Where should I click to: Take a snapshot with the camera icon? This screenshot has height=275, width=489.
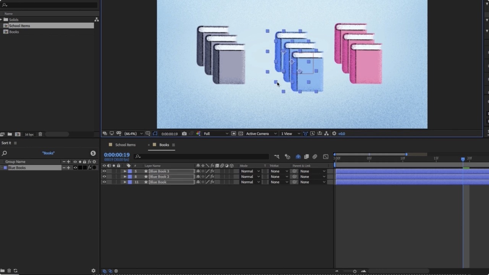tap(184, 134)
